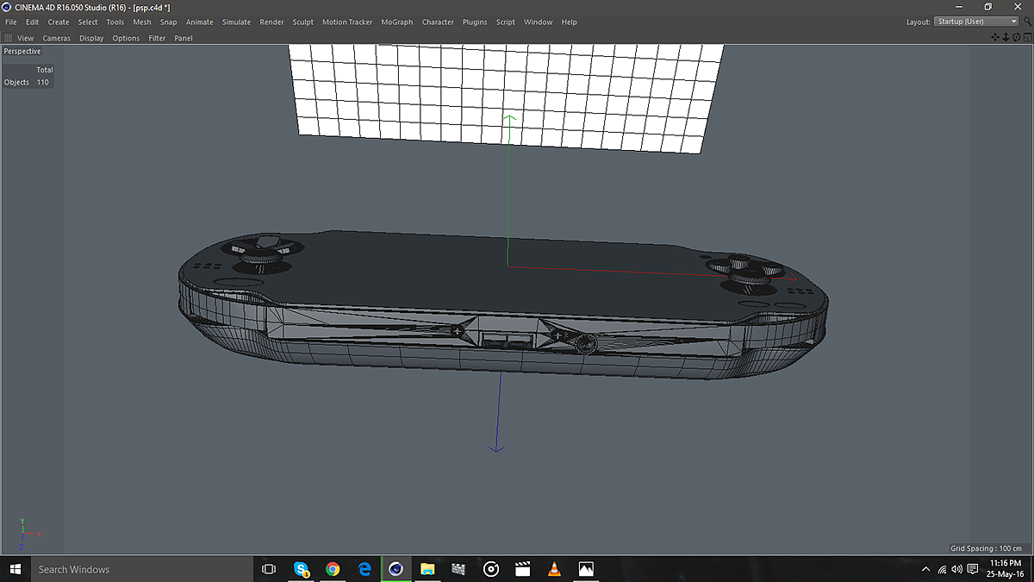Open the viewport Display menu
The width and height of the screenshot is (1034, 582).
(x=91, y=38)
